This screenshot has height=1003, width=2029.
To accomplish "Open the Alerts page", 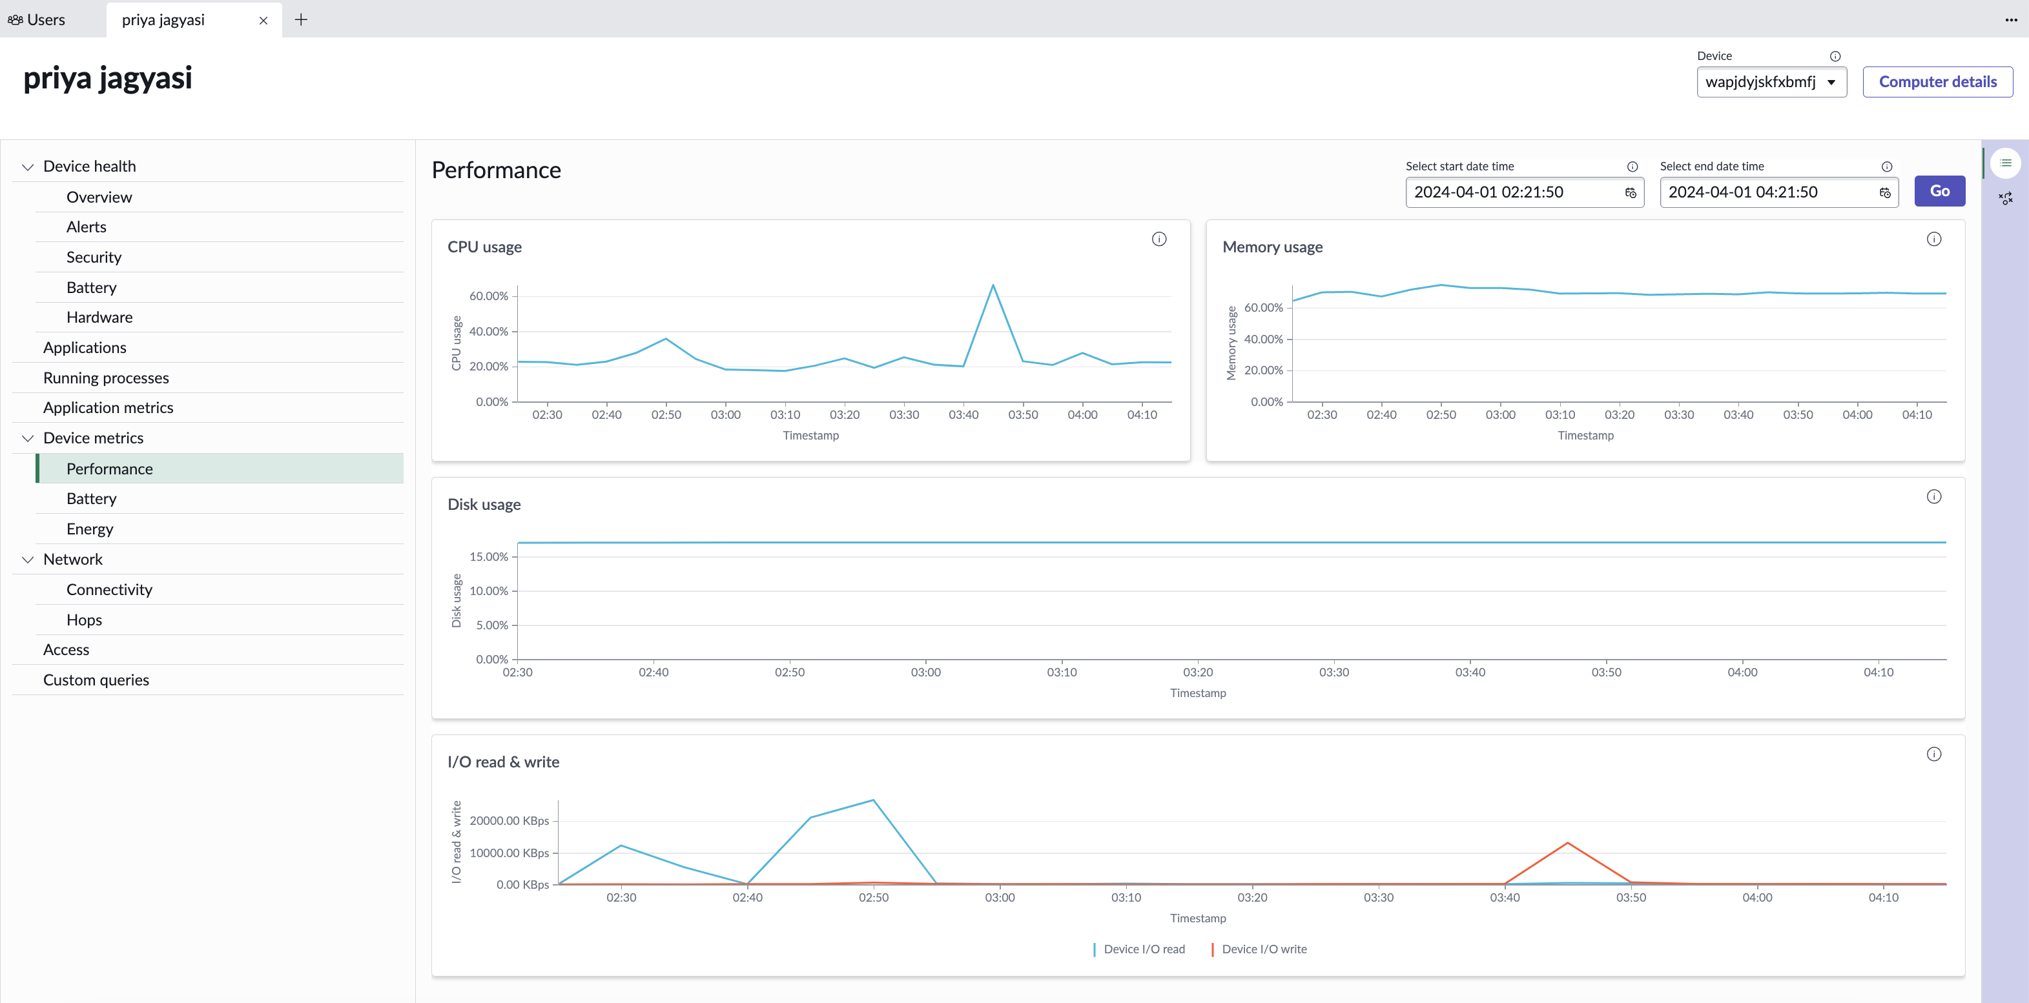I will coord(219,227).
